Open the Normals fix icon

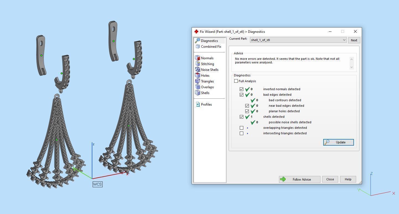pyautogui.click(x=197, y=58)
